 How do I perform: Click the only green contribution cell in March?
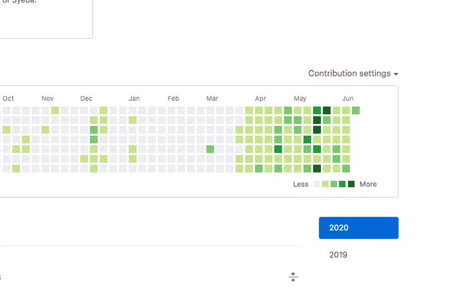coord(210,149)
